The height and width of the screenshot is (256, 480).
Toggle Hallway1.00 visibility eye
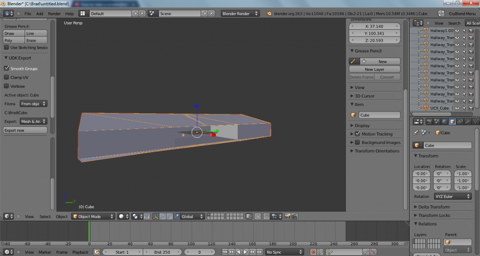point(457,30)
